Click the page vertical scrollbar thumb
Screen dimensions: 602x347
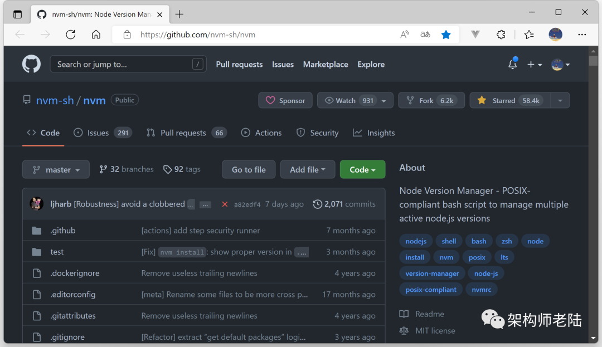tap(593, 61)
